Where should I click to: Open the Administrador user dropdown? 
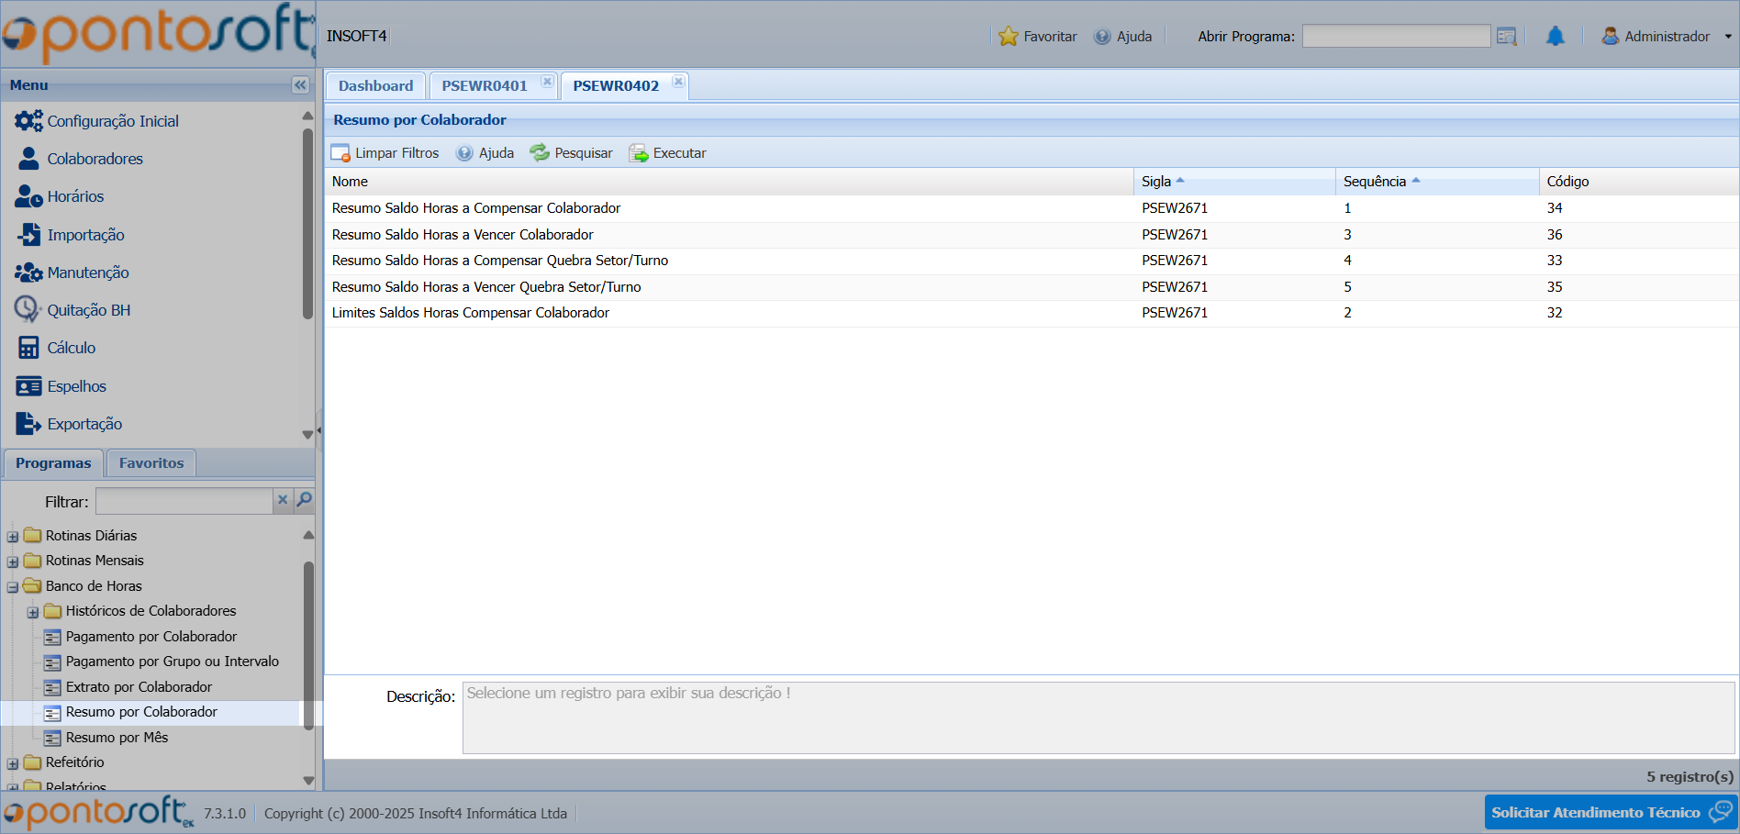pyautogui.click(x=1667, y=37)
